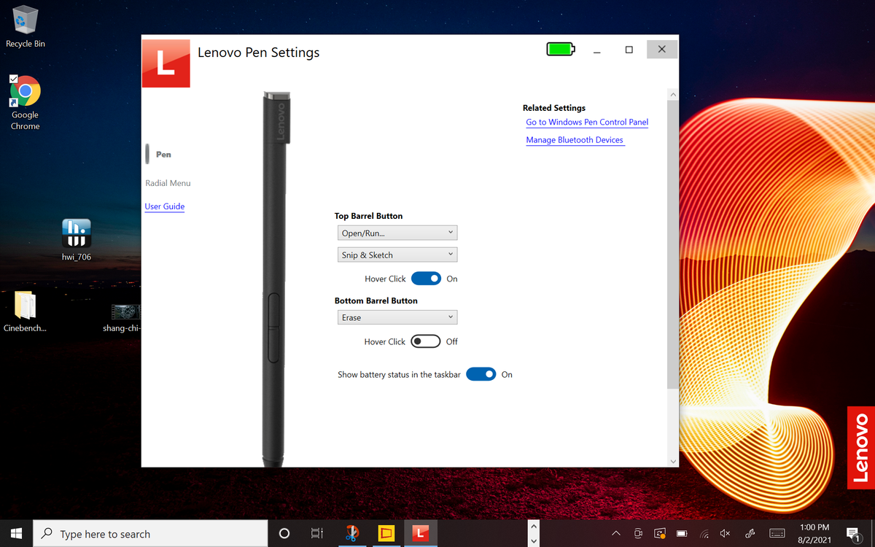Open the Recycle Bin desktop icon
The height and width of the screenshot is (547, 875).
tap(25, 27)
